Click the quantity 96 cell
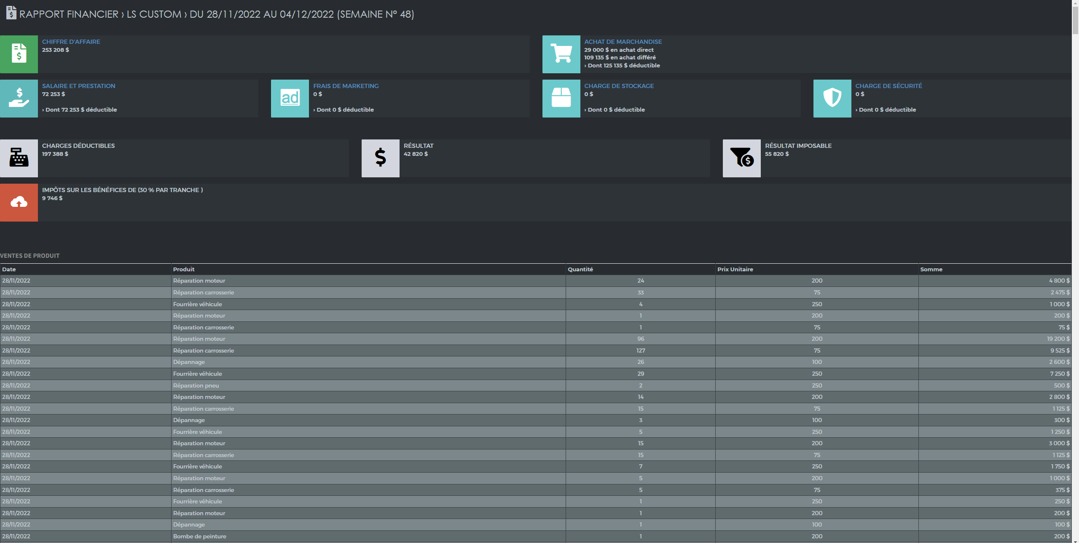 [640, 339]
